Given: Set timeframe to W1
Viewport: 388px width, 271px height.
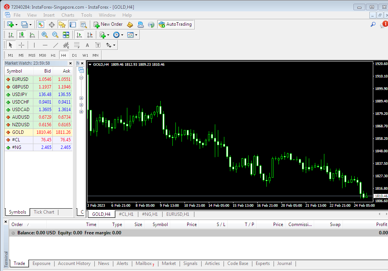Looking at the screenshot, I should tap(85, 56).
